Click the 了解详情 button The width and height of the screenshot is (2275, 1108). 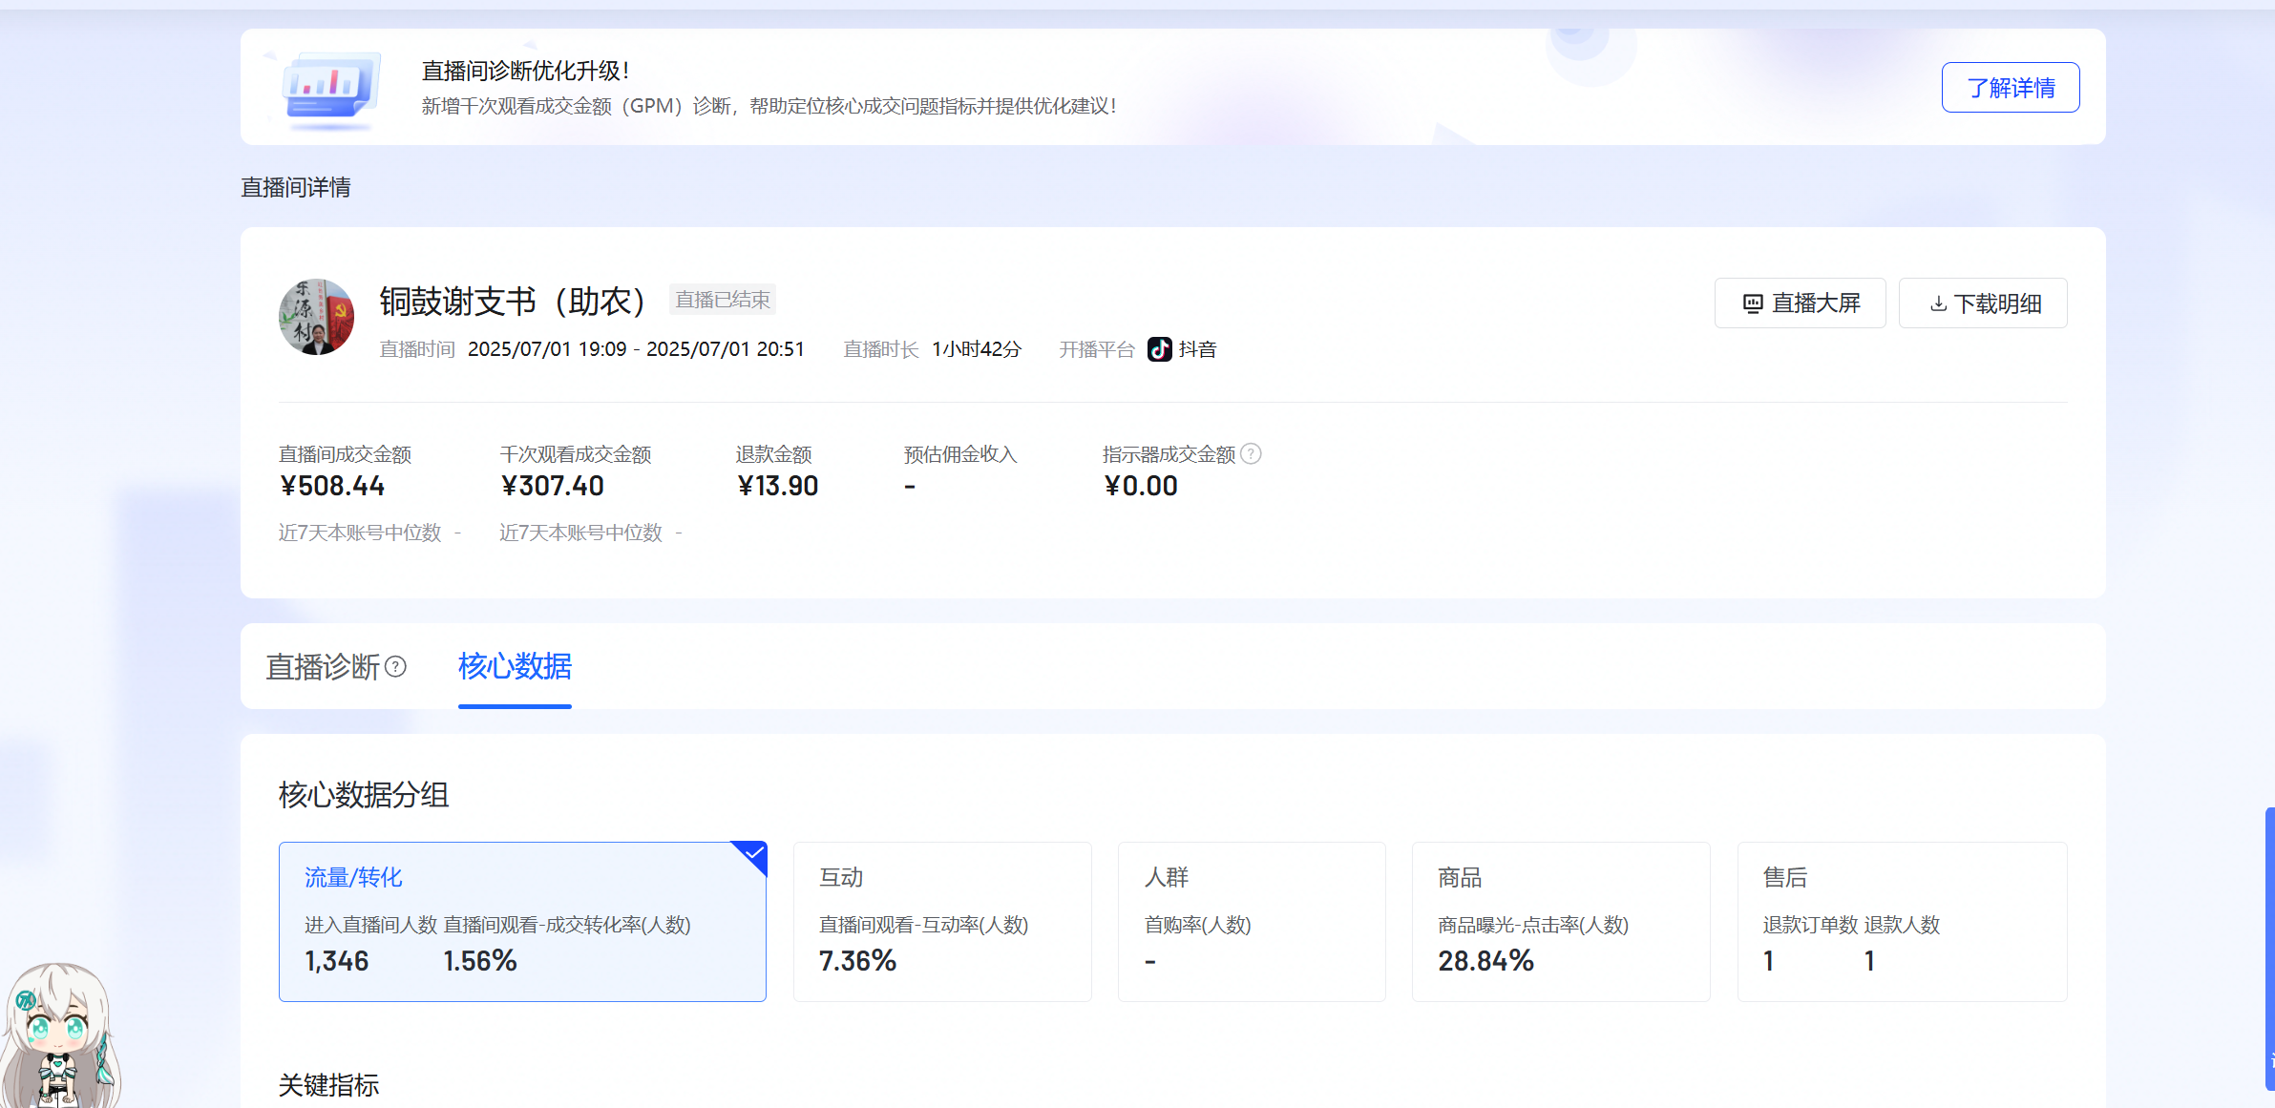2010,88
